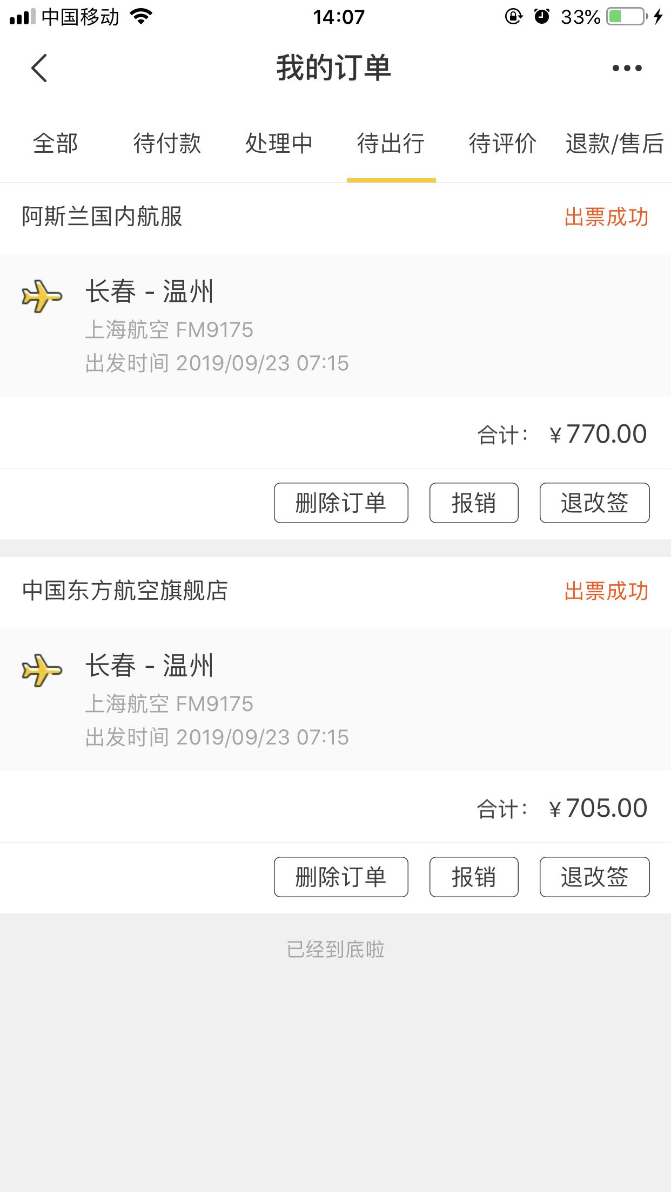Tap the back arrow icon
Viewport: 671px width, 1192px height.
[39, 68]
